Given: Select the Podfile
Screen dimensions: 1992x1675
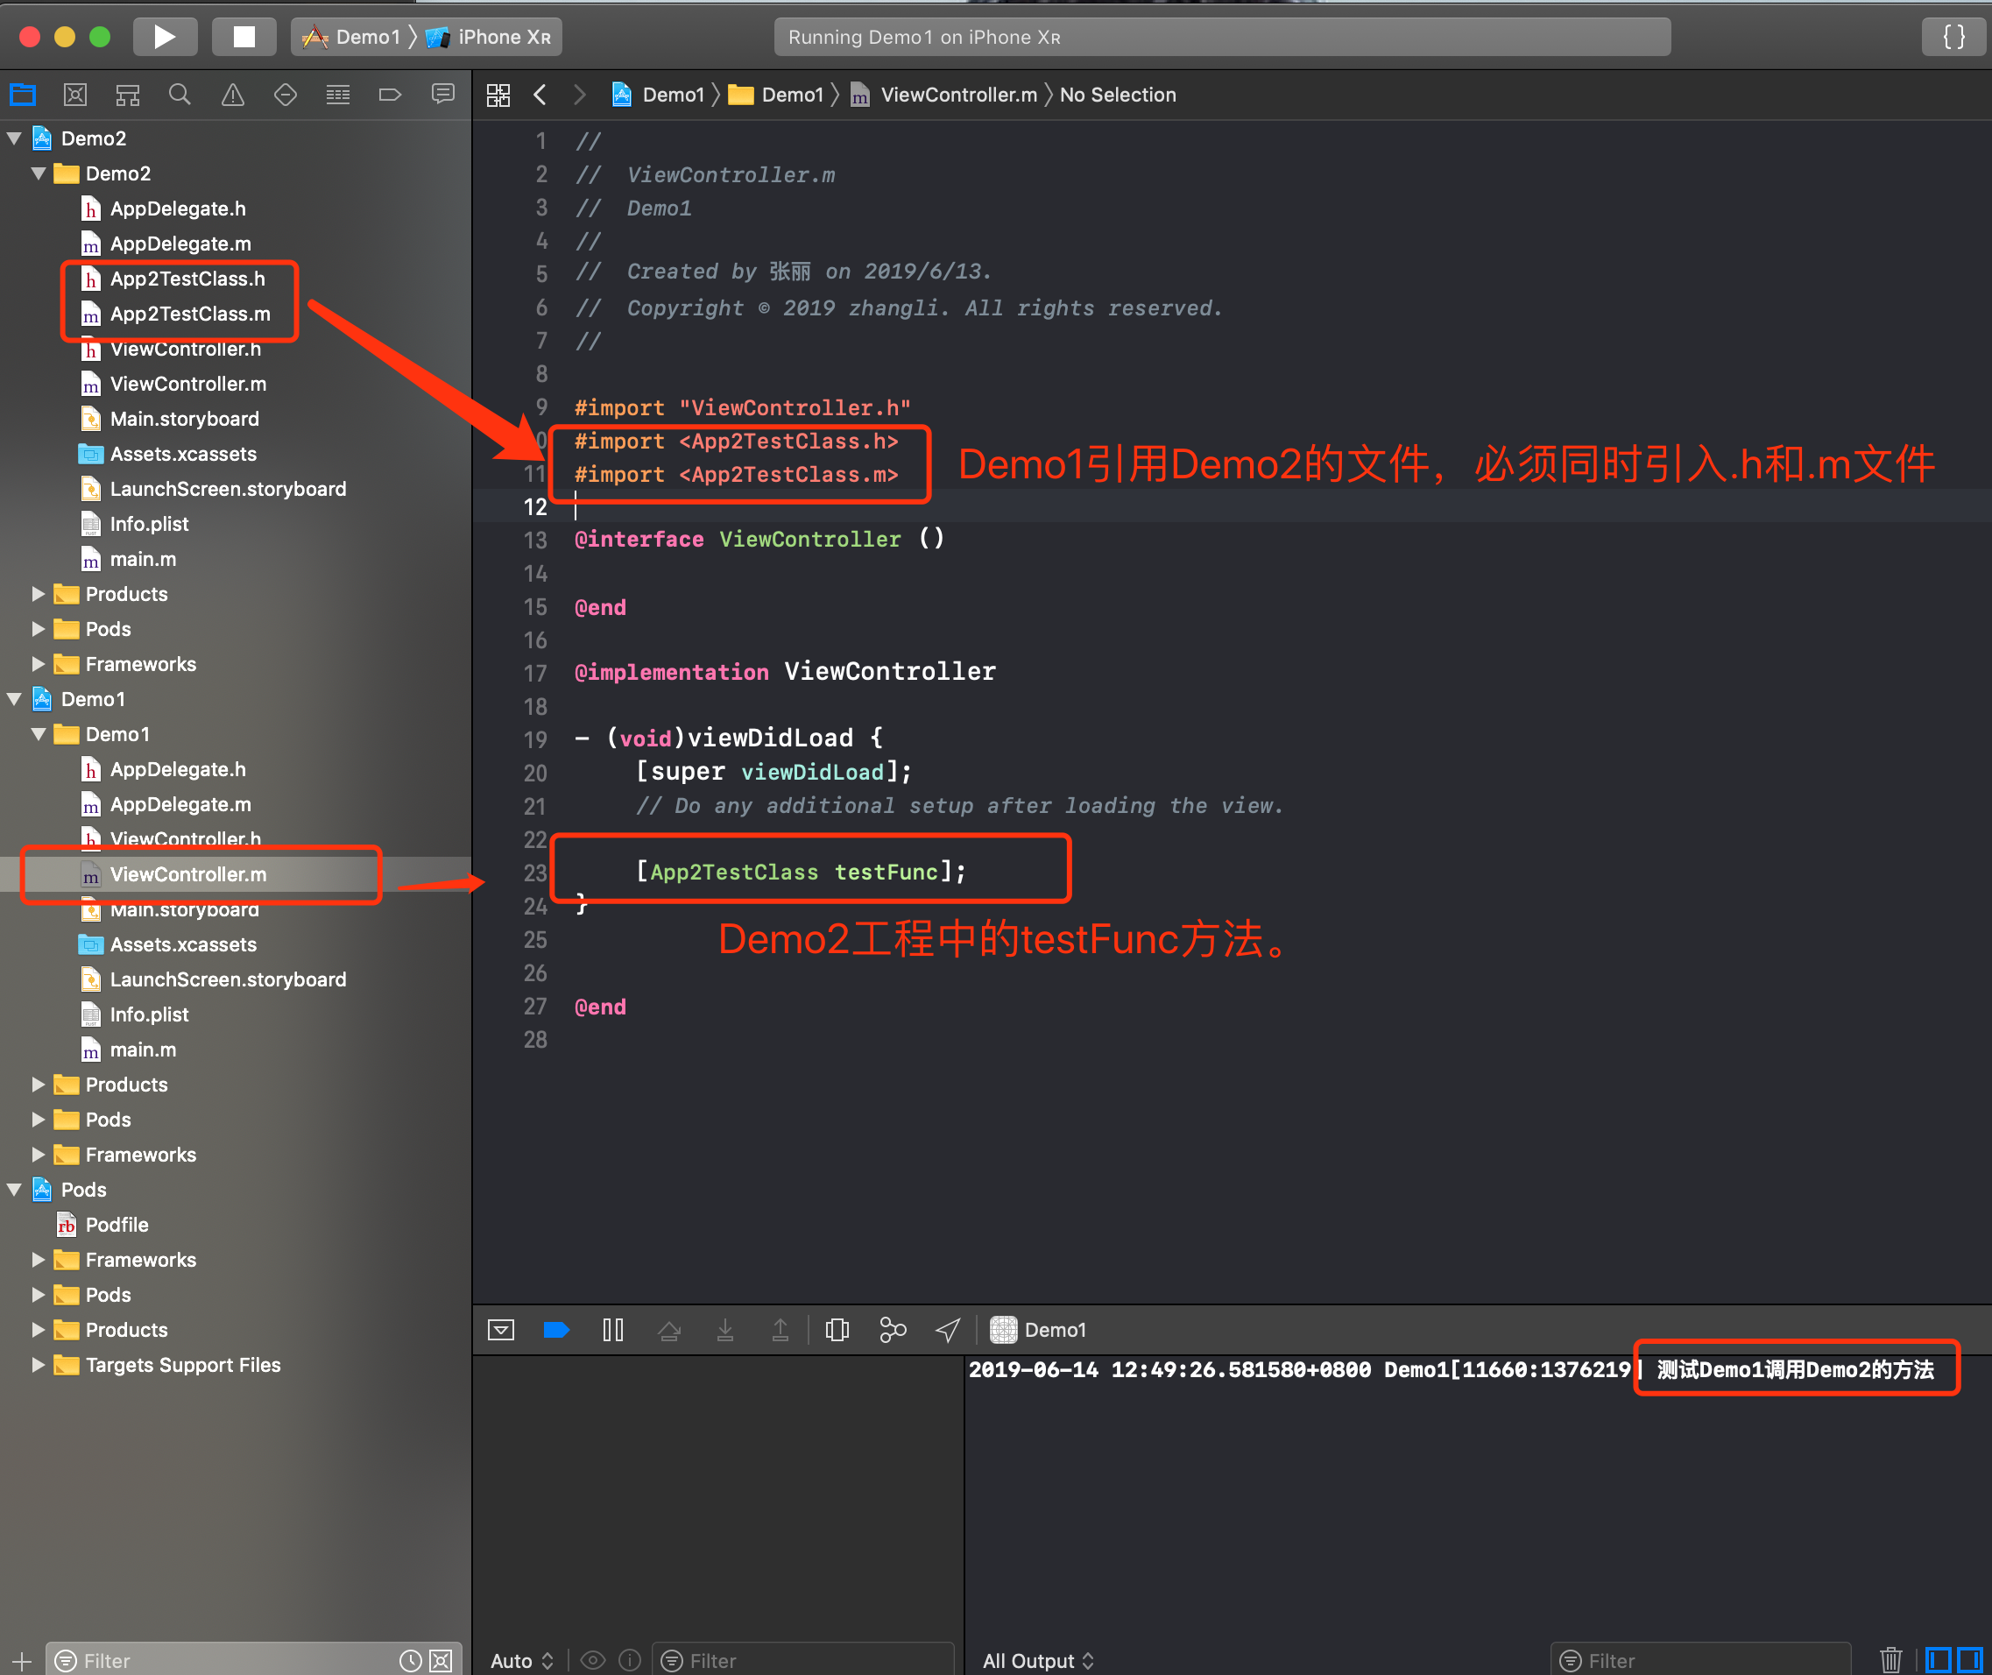Looking at the screenshot, I should (117, 1225).
